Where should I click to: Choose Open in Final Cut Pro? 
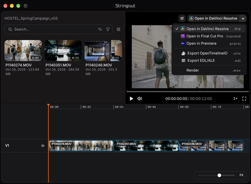209,36
